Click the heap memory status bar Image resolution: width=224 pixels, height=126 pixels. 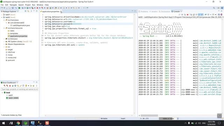click(168, 119)
